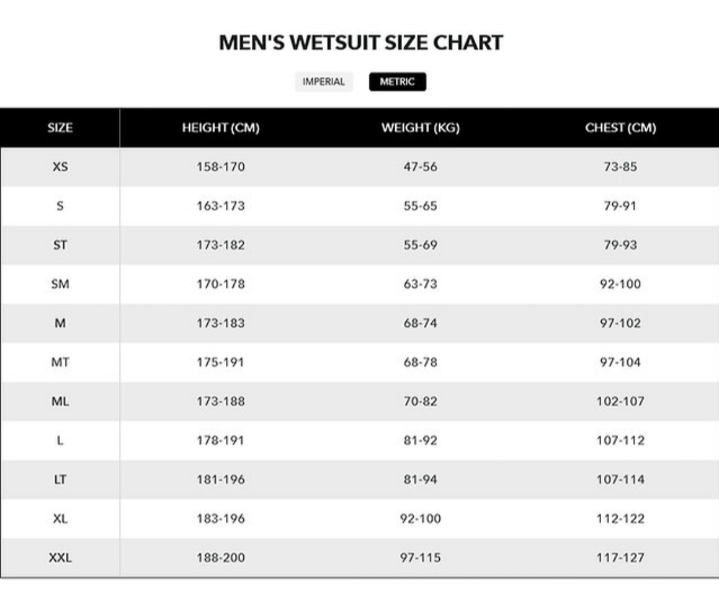
Task: Click the 158-170 height cell
Action: [x=221, y=166]
